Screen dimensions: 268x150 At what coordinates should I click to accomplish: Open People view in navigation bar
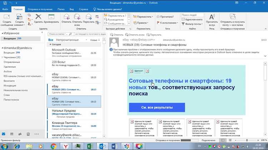(20, 134)
